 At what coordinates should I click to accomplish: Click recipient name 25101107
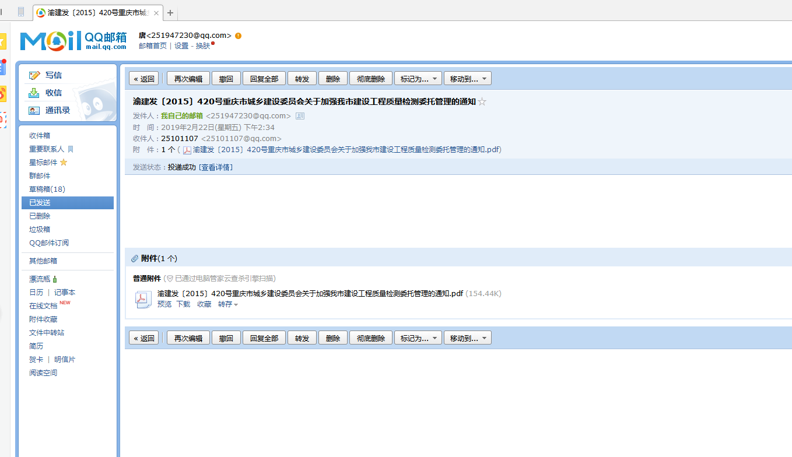coord(180,139)
